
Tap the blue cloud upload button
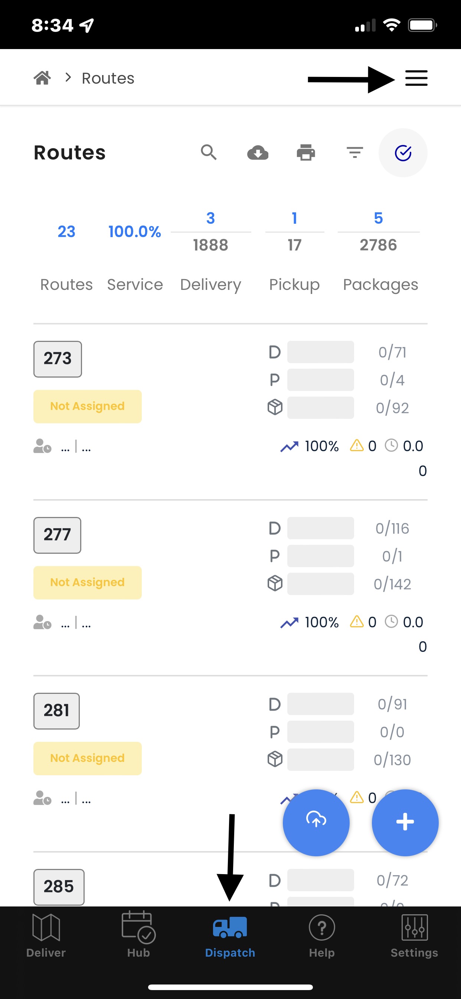coord(316,822)
